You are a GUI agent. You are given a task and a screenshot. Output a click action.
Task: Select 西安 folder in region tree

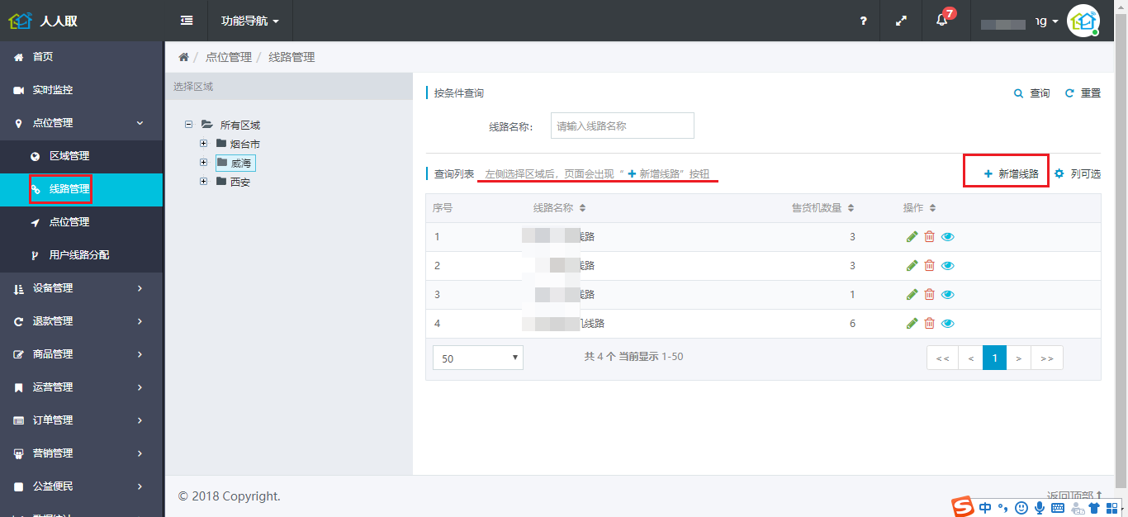(233, 182)
